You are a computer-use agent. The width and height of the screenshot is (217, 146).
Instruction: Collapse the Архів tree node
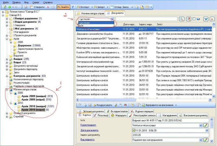(x=7, y=39)
